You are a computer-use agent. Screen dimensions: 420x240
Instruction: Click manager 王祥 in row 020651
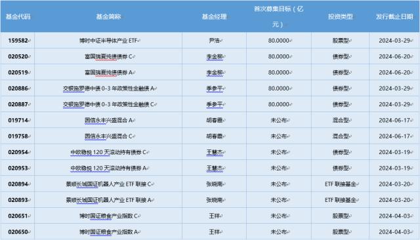[215, 216]
